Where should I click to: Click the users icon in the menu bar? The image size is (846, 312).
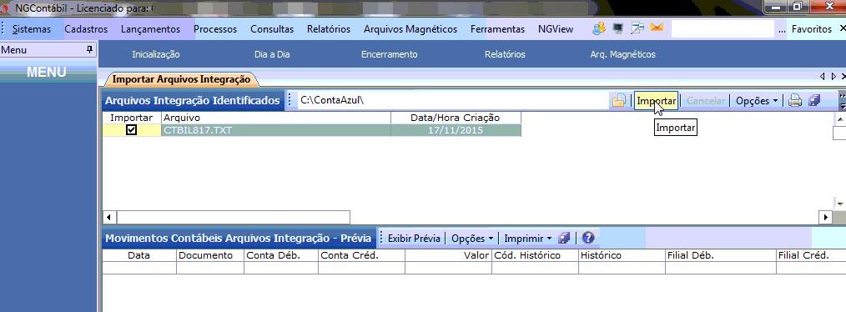coord(598,28)
